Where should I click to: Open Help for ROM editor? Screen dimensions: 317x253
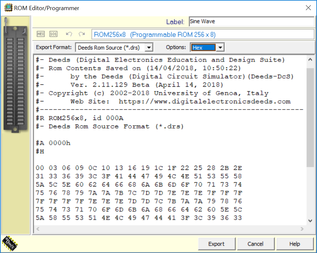point(295,244)
